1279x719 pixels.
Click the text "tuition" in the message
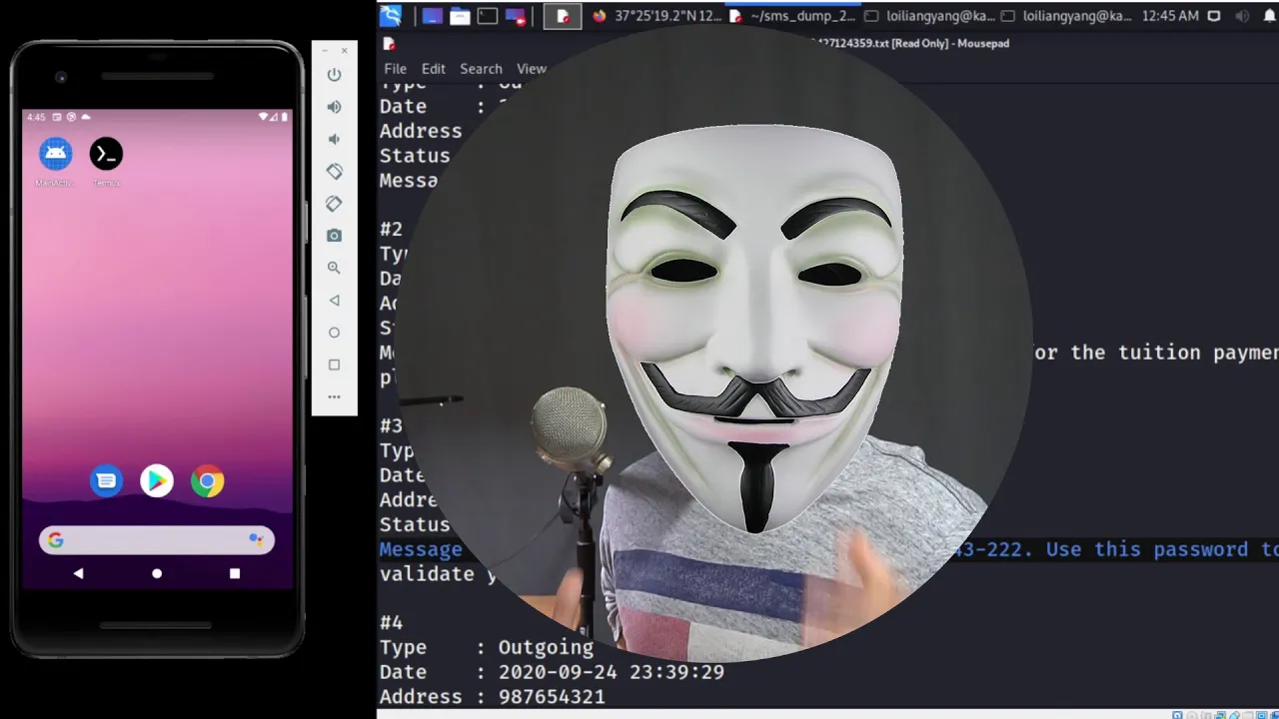pyautogui.click(x=1159, y=353)
